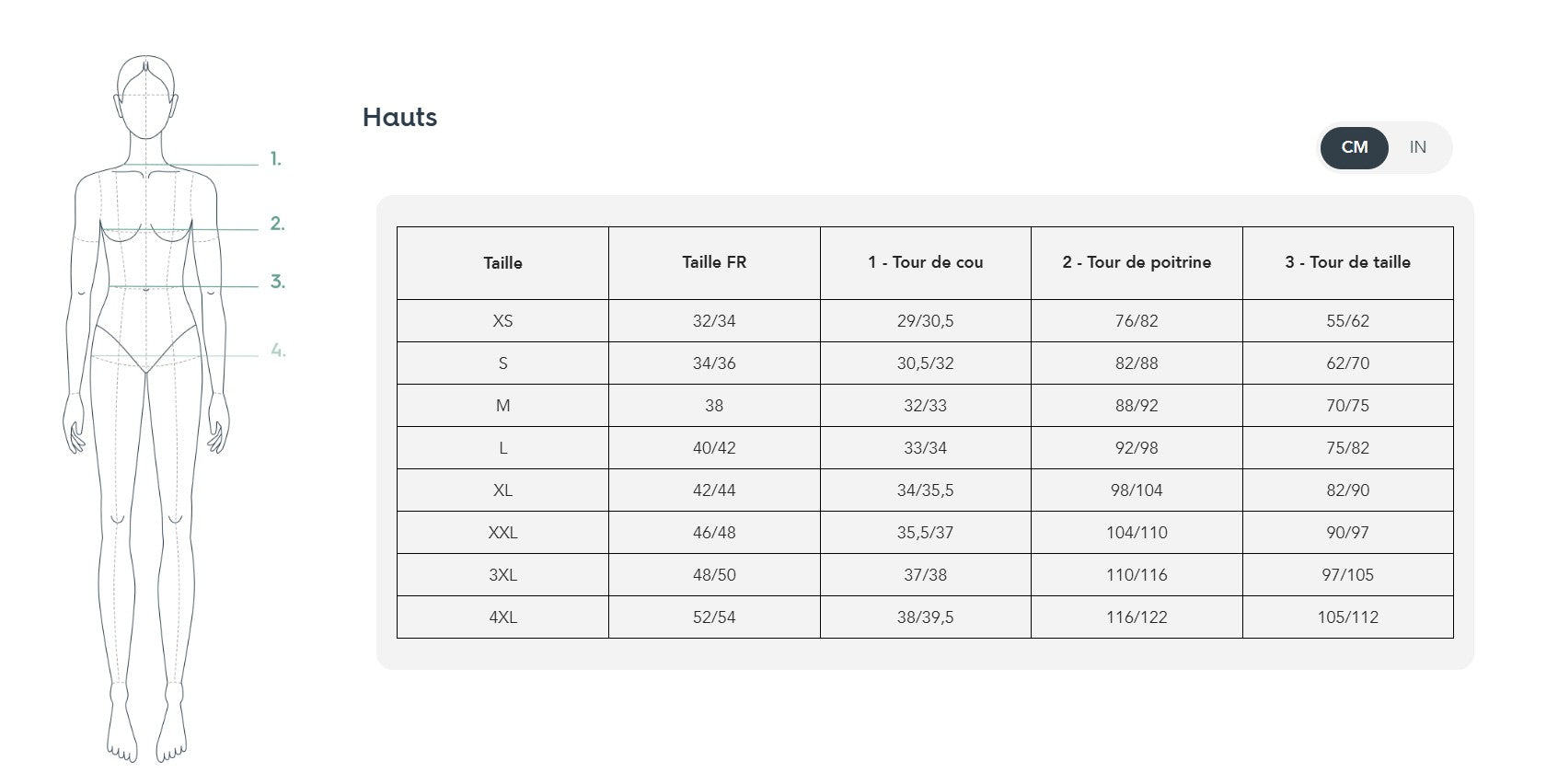Select the XS size row
Viewport: 1558px width, 784px height.
925,321
